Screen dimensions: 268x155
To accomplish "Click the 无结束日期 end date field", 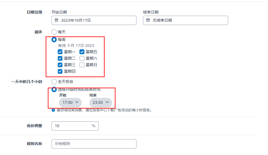I will [186, 20].
